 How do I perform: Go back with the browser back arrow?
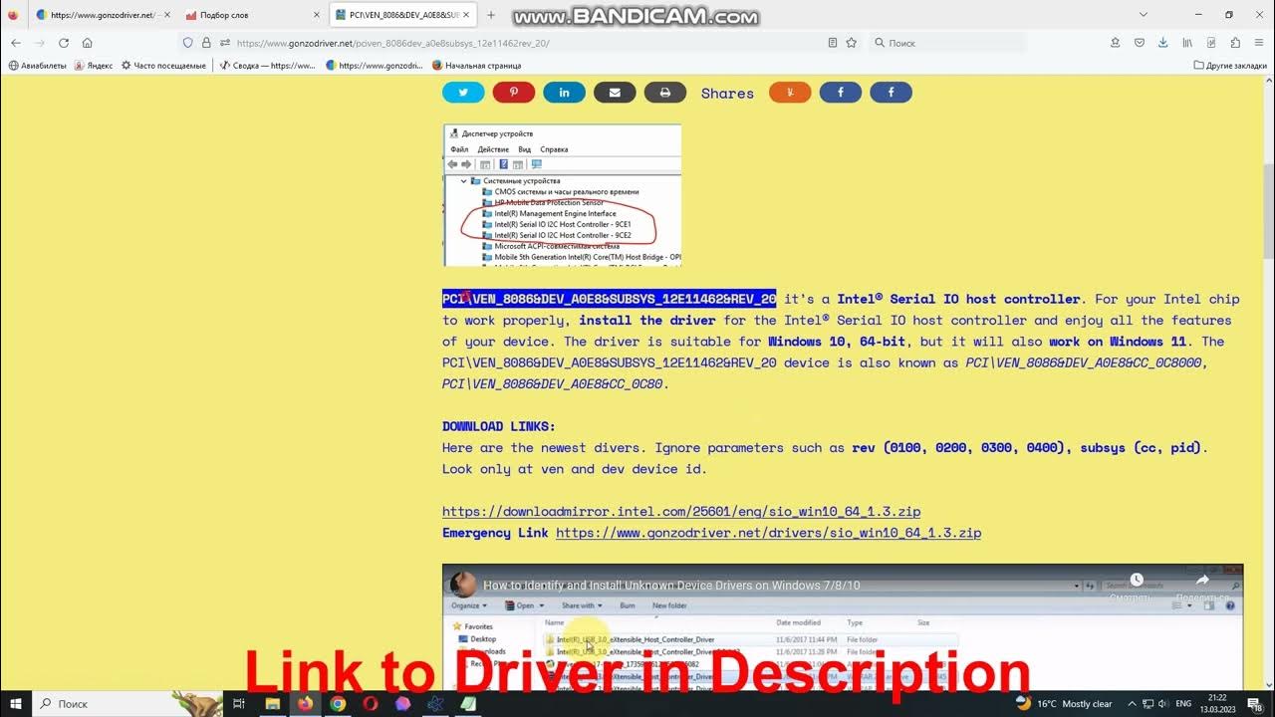coord(15,43)
